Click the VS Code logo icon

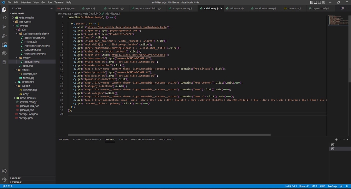click(3, 3)
